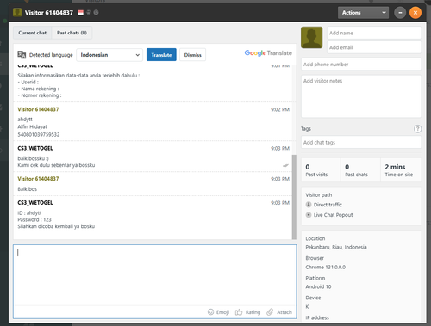
Task: Click the Add chat tags field
Action: click(x=361, y=142)
